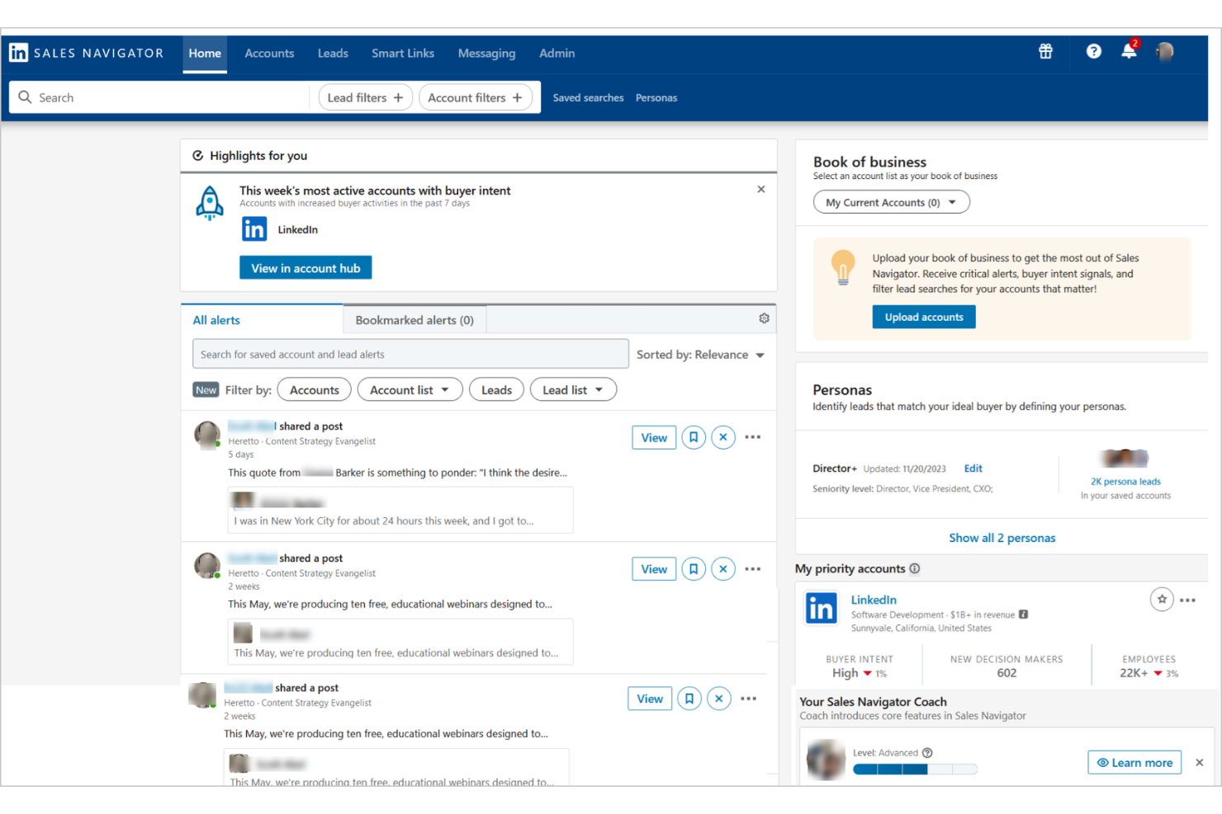Bookmark the 5 days shared post alert
Viewport: 1222px width, 814px height.
pyautogui.click(x=693, y=437)
